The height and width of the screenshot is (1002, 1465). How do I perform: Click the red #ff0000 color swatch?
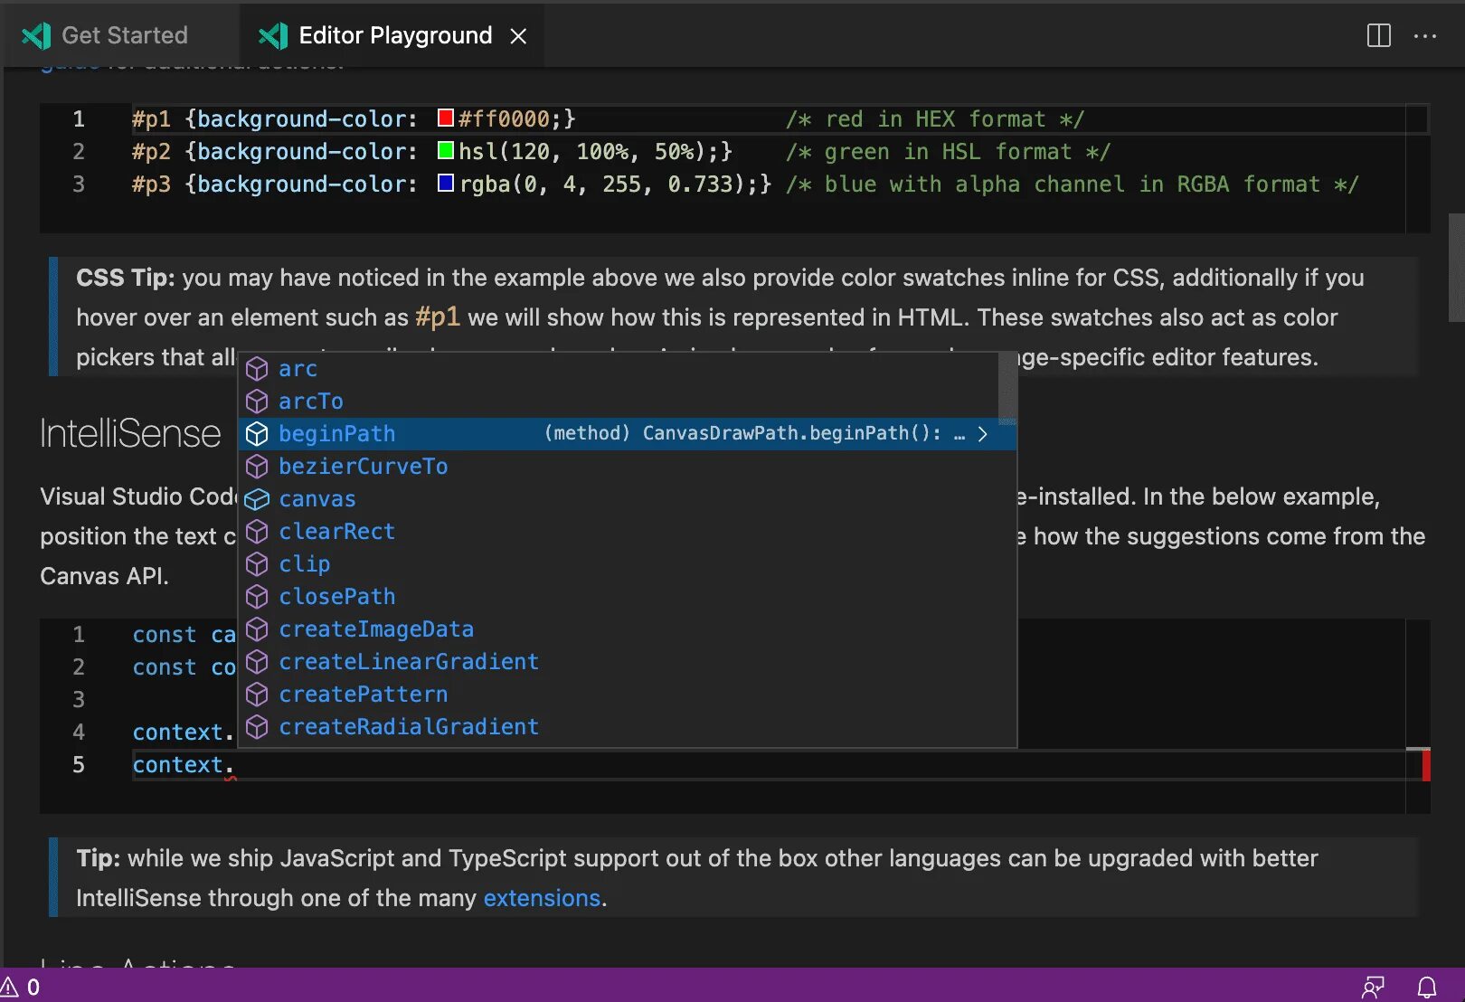coord(445,118)
